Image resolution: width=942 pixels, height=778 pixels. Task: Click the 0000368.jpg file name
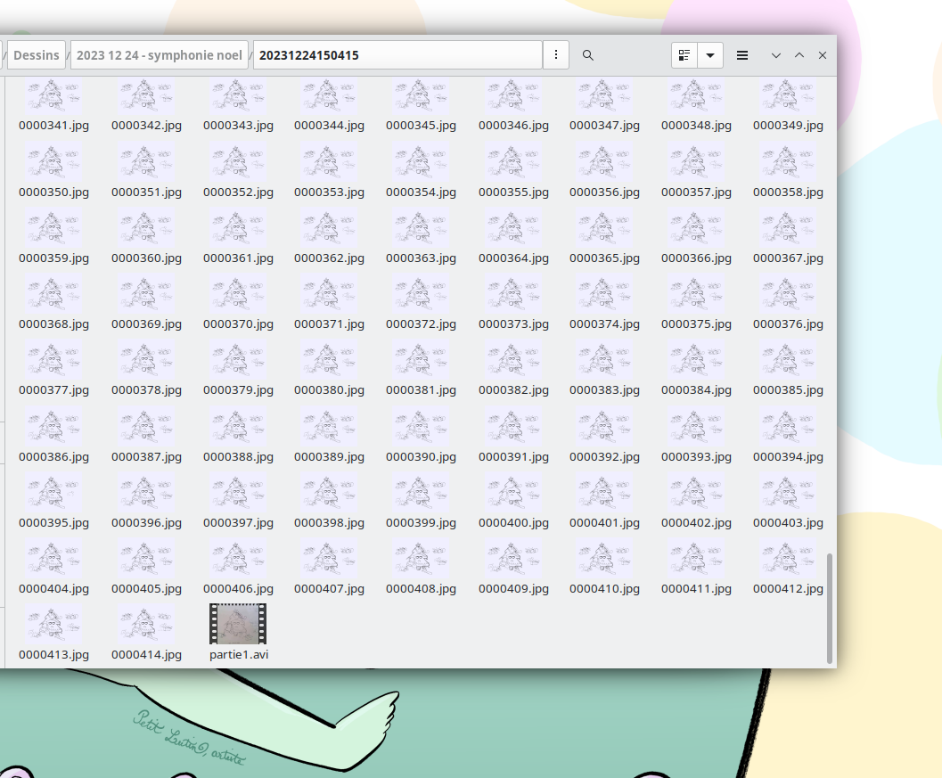tap(53, 323)
